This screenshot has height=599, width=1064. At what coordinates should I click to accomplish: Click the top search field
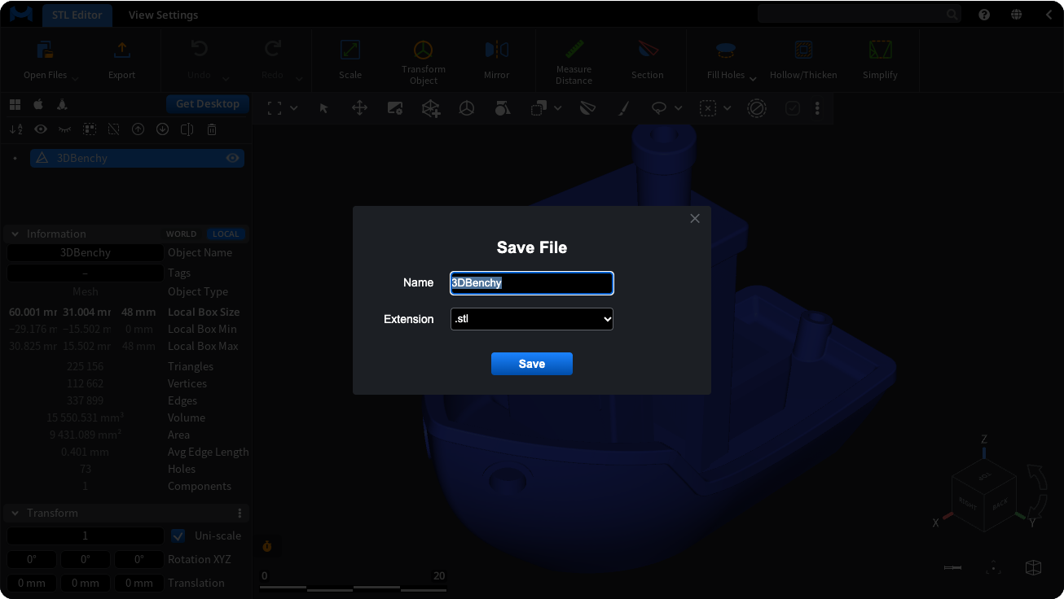coord(859,14)
